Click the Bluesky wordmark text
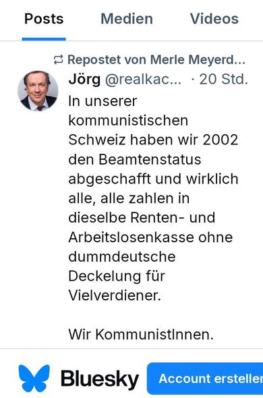Screen dimensions: 263x398 pos(100,379)
